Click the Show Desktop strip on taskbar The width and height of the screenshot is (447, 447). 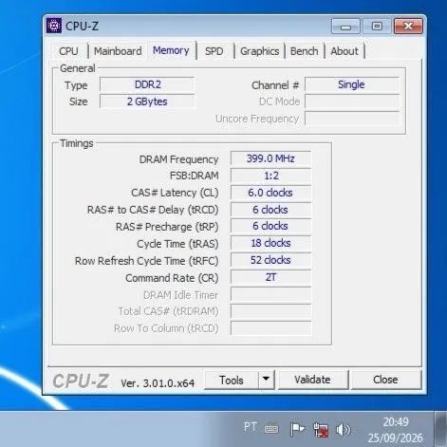click(440, 429)
